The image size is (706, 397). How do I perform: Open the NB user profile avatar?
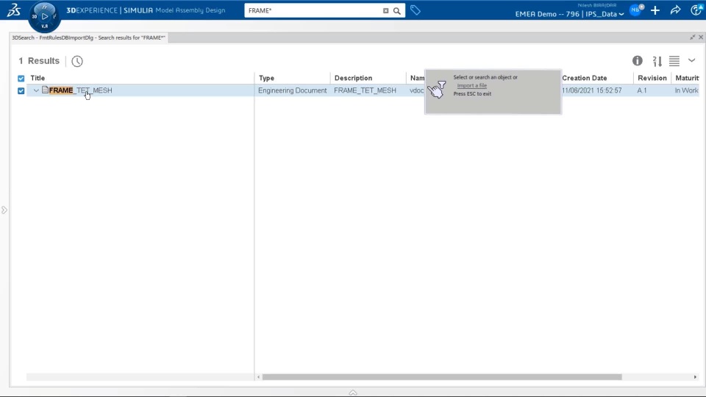point(635,10)
